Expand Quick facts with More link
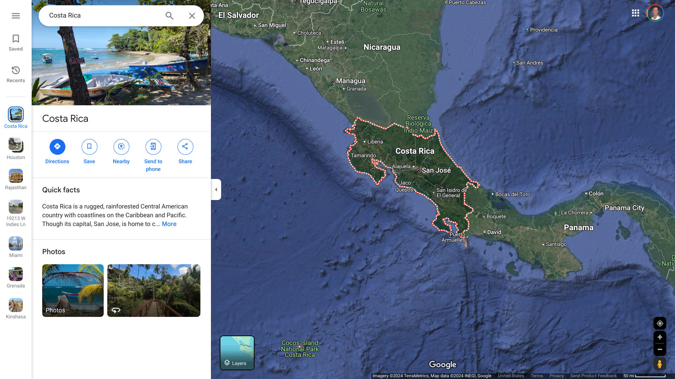675x379 pixels. coord(169,224)
